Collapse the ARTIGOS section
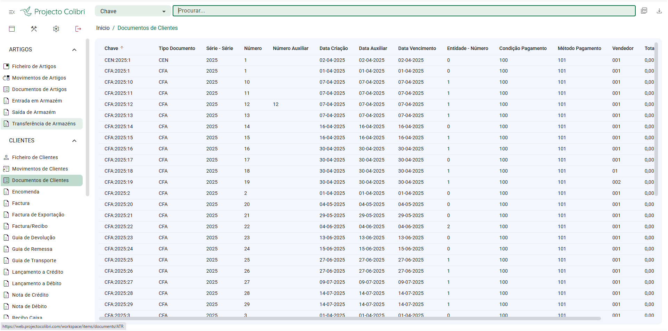The width and height of the screenshot is (668, 331). (74, 50)
